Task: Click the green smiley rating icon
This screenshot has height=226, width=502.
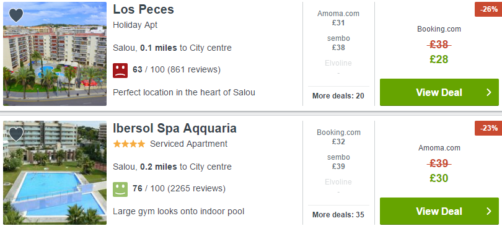Action: click(120, 189)
